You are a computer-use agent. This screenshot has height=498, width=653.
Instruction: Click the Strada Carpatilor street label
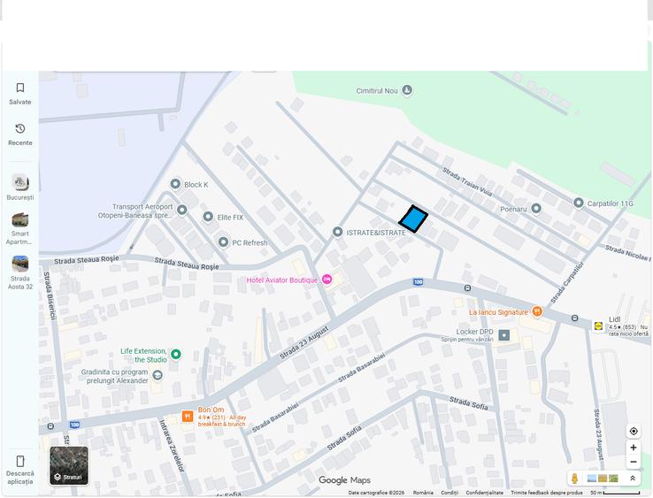tap(567, 283)
